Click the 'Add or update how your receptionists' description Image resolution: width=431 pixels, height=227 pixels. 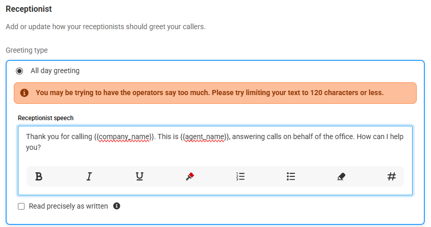click(x=106, y=27)
